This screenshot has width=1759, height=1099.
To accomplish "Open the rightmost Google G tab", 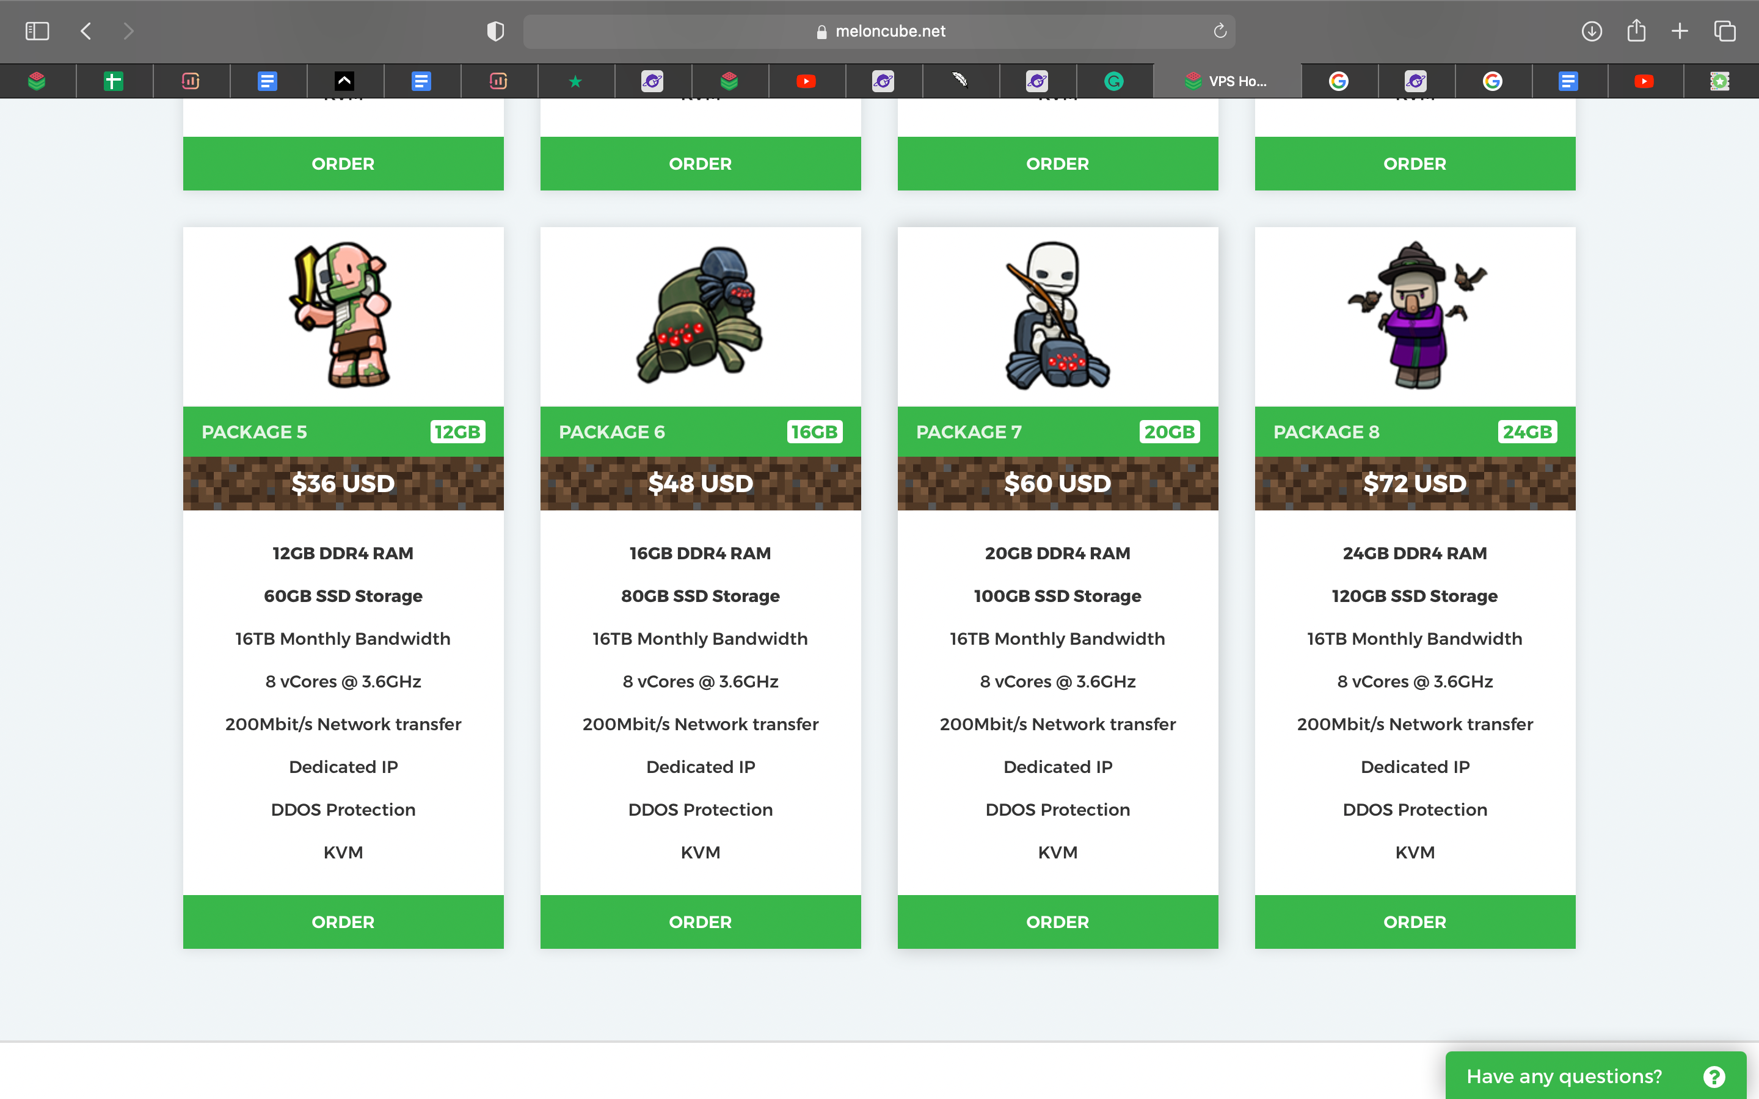I will (x=1492, y=81).
